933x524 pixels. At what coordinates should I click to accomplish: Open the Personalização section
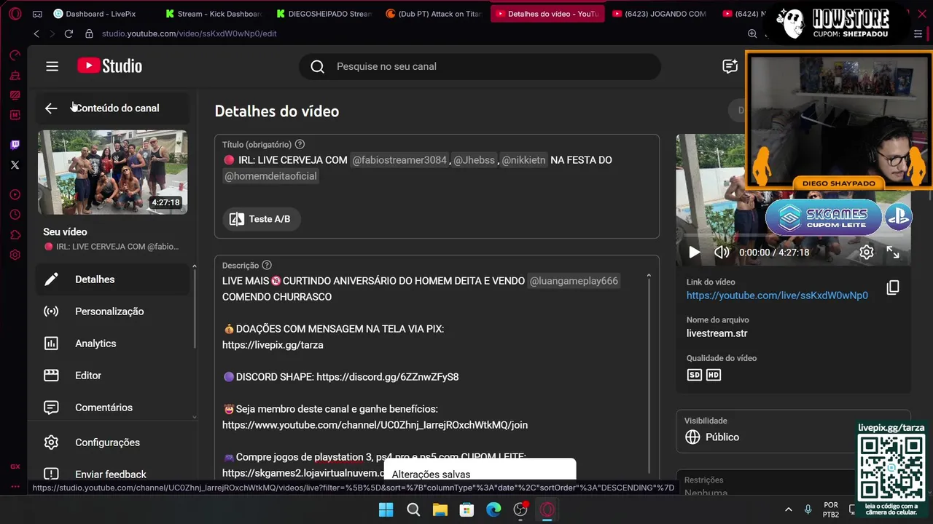tap(113, 311)
